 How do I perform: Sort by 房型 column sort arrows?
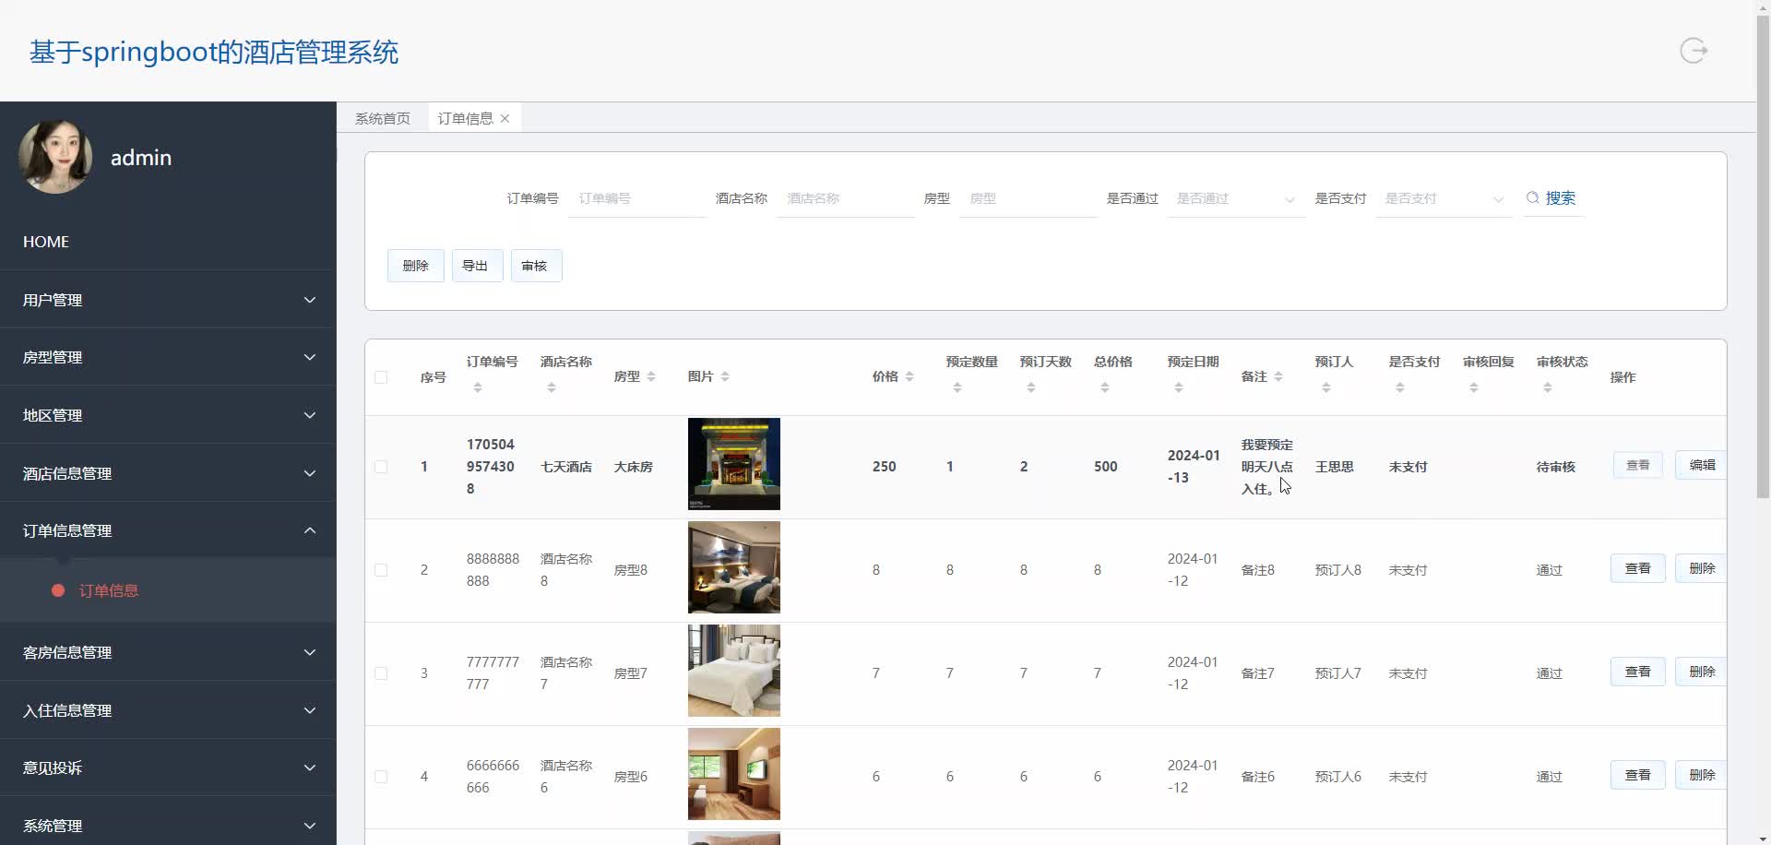(x=651, y=376)
